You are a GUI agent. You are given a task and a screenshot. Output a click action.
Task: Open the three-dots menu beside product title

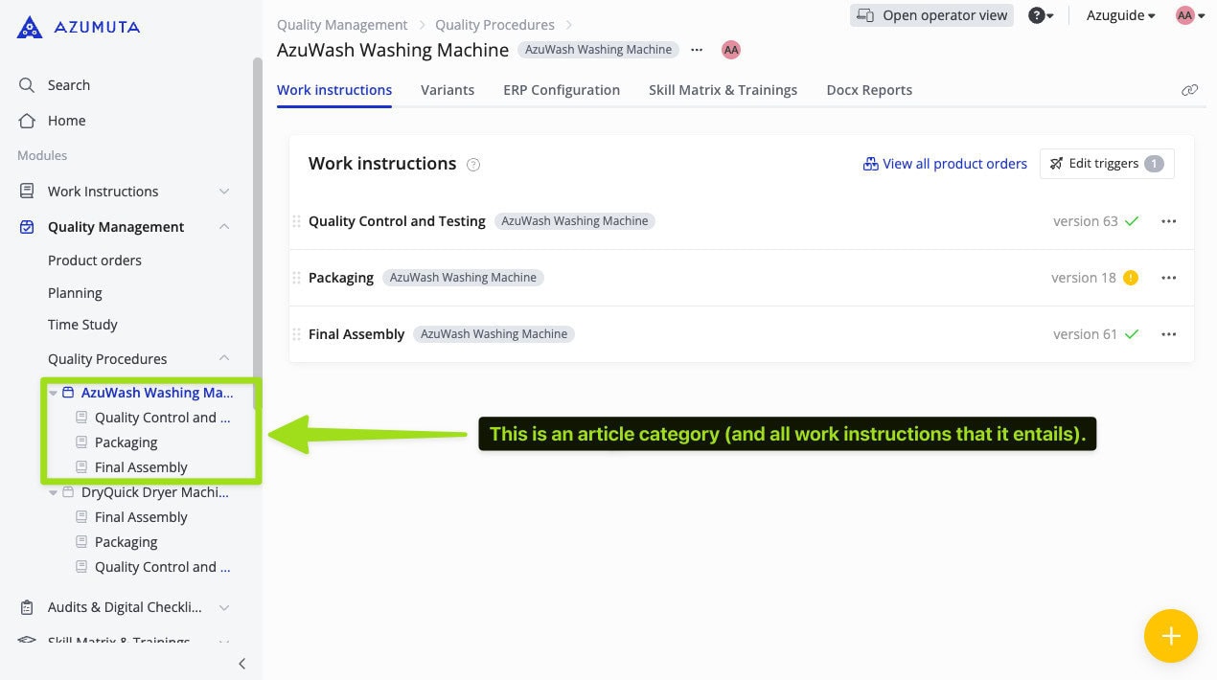point(697,50)
